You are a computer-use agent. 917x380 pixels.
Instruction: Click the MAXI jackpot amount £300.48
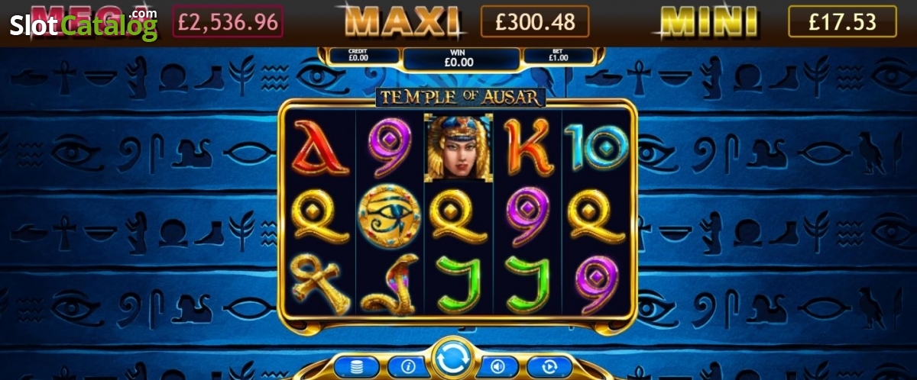click(x=535, y=22)
